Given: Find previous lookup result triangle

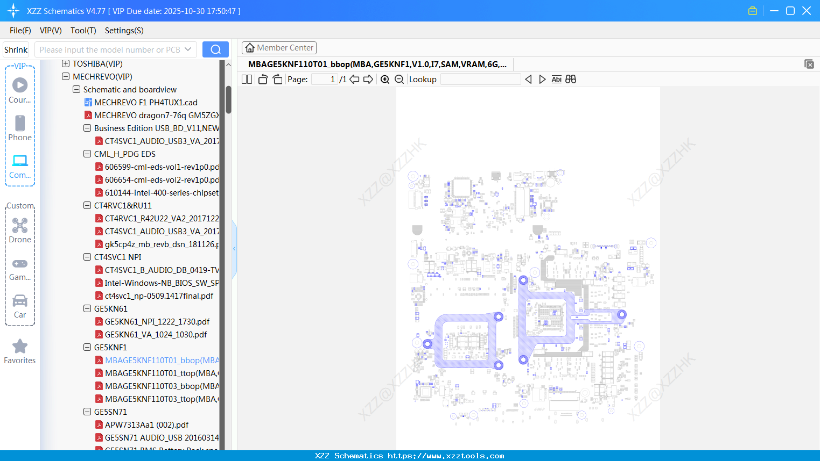Looking at the screenshot, I should click(x=528, y=80).
